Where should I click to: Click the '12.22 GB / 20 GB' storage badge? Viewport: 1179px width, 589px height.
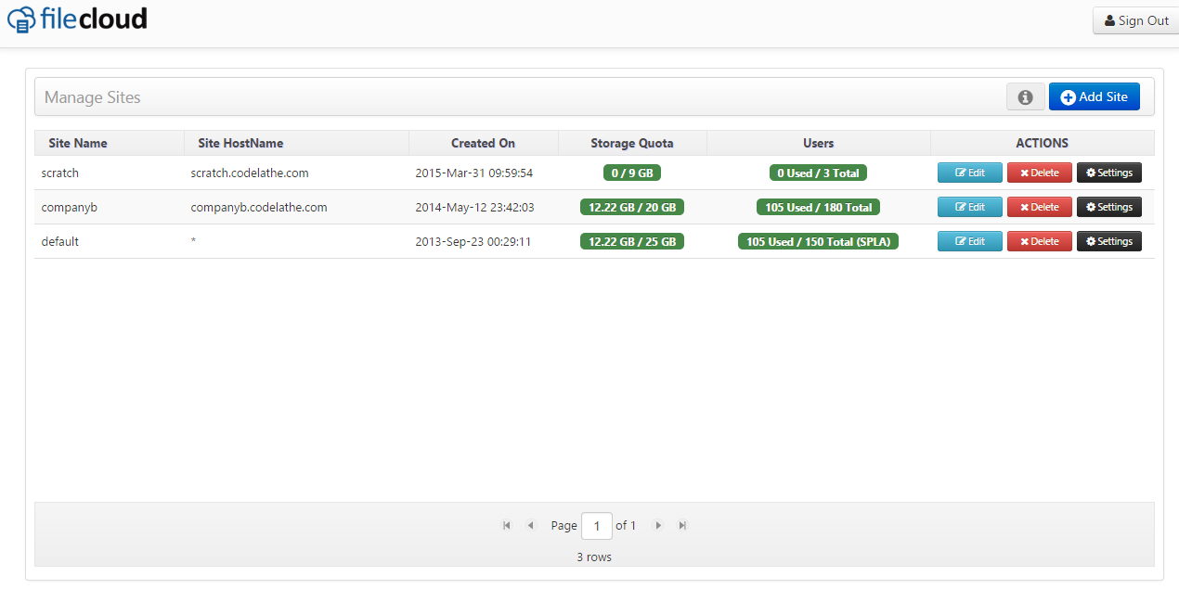pos(632,207)
